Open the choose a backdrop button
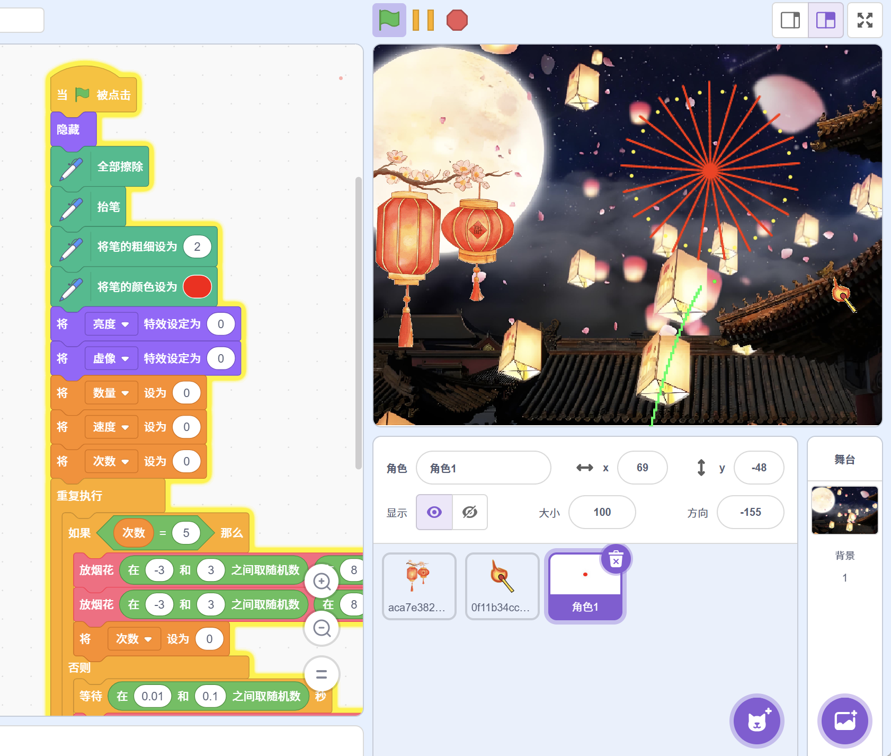The width and height of the screenshot is (891, 756). [x=845, y=721]
